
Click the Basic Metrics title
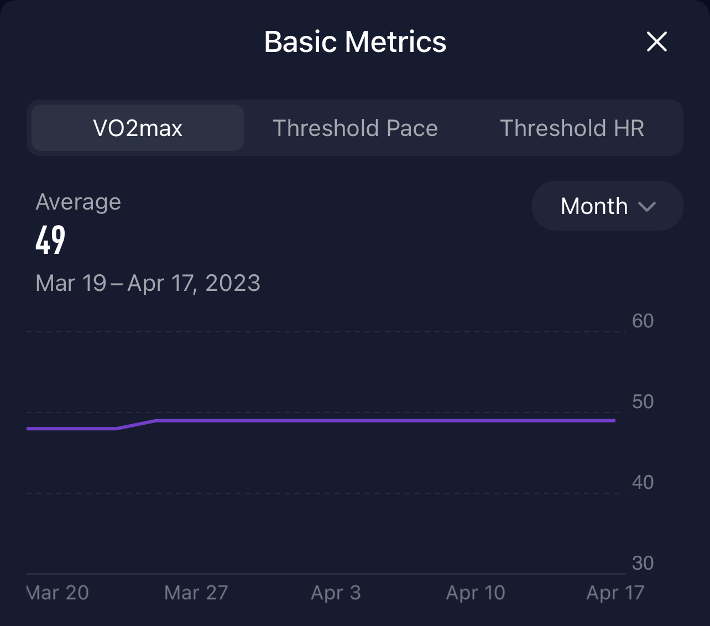pyautogui.click(x=355, y=42)
